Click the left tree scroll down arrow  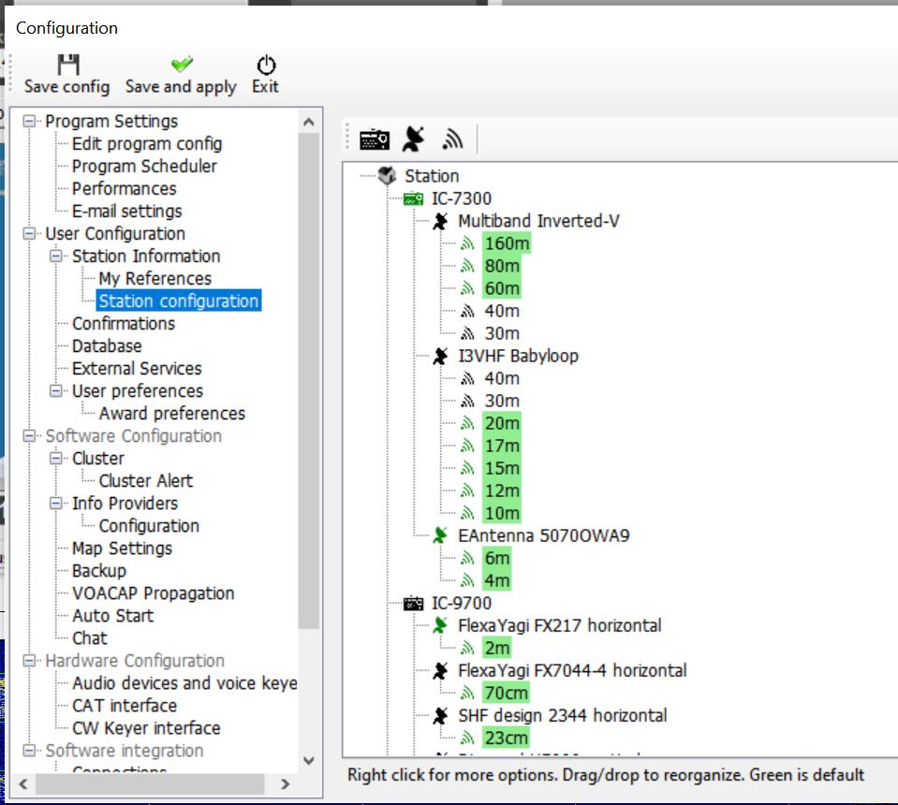309,761
